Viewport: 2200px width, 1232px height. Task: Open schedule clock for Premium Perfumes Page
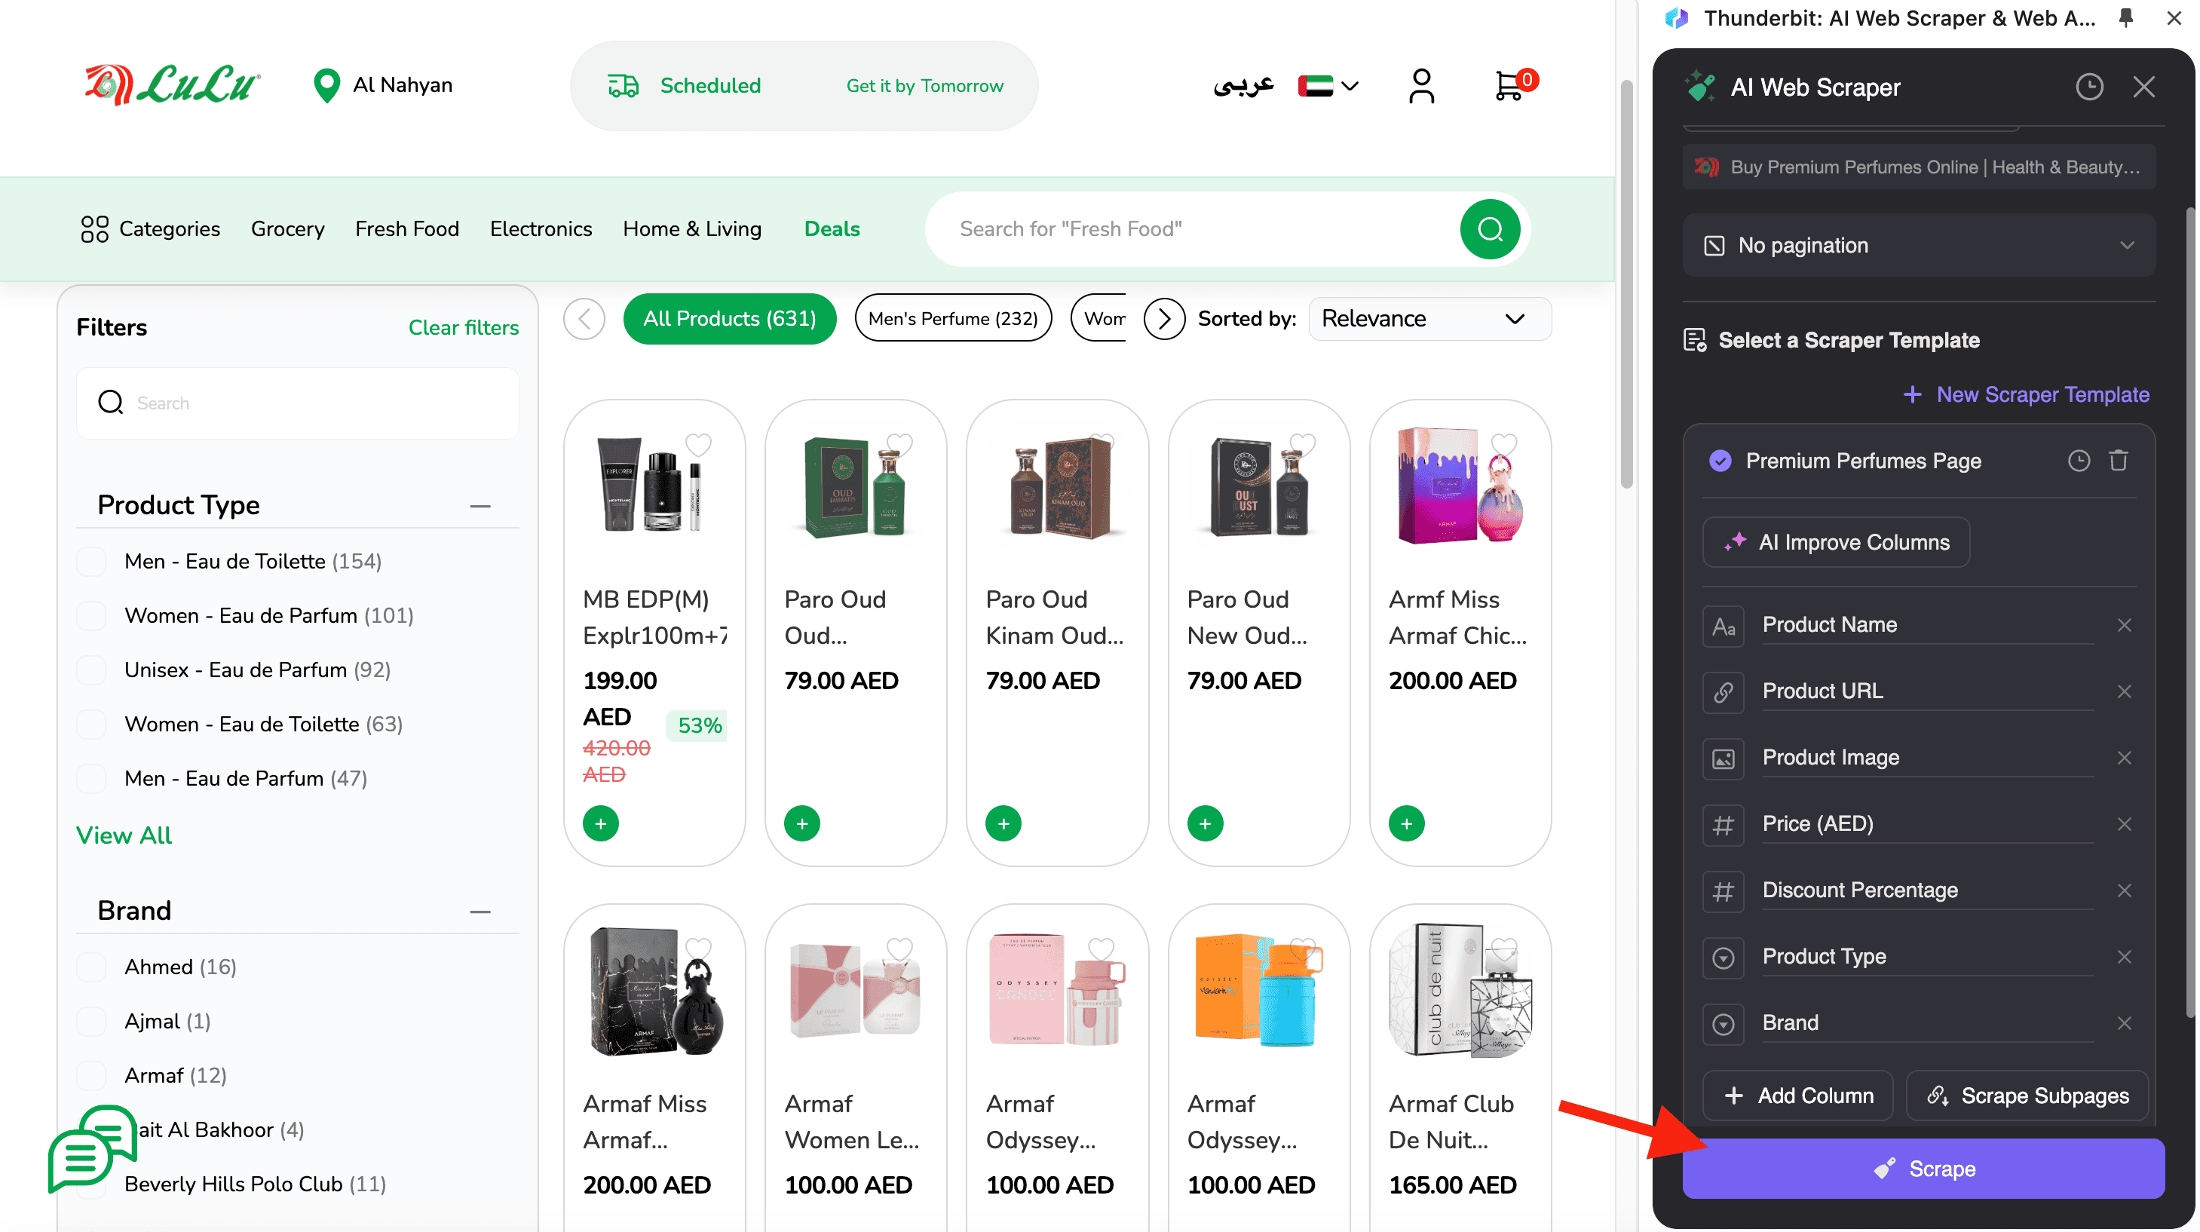[x=2079, y=461]
